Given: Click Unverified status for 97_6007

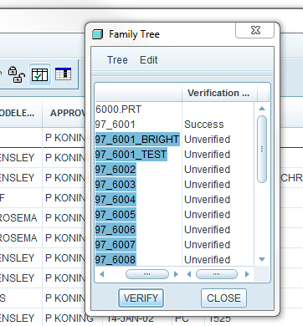Looking at the screenshot, I should coord(207,245).
